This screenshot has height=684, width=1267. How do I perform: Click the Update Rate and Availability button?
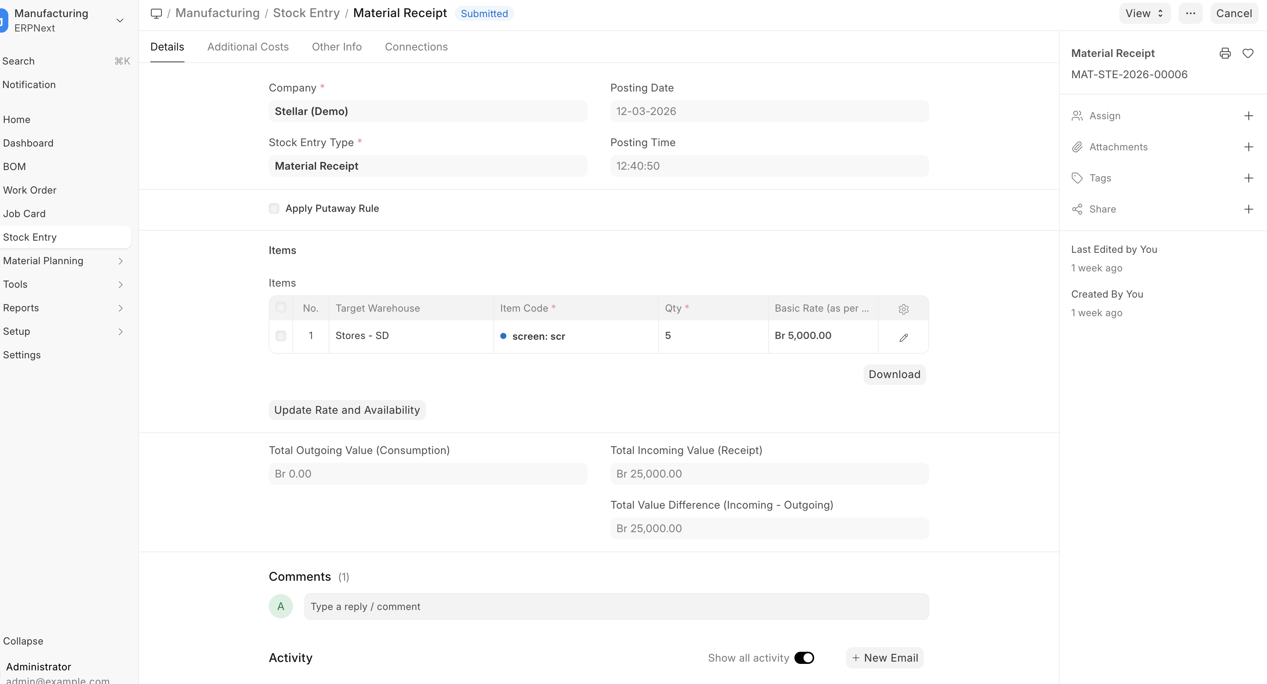(347, 410)
